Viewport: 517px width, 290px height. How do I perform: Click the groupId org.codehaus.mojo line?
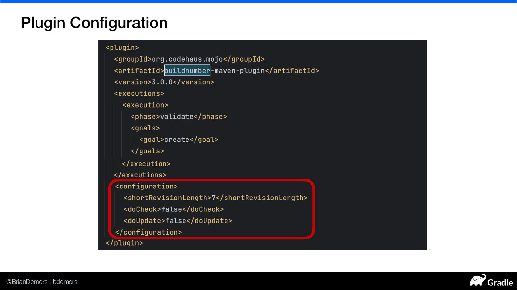189,59
